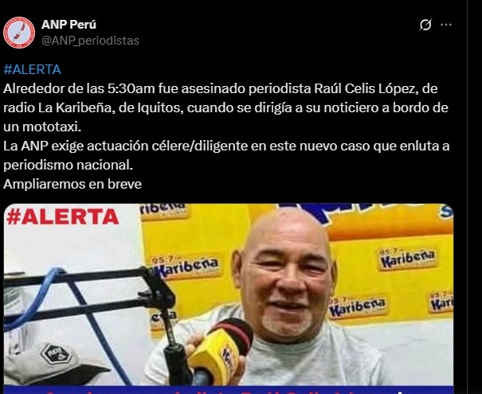Click the Karibeña logo beside the microphone arm
The height and width of the screenshot is (394, 482).
tap(186, 267)
